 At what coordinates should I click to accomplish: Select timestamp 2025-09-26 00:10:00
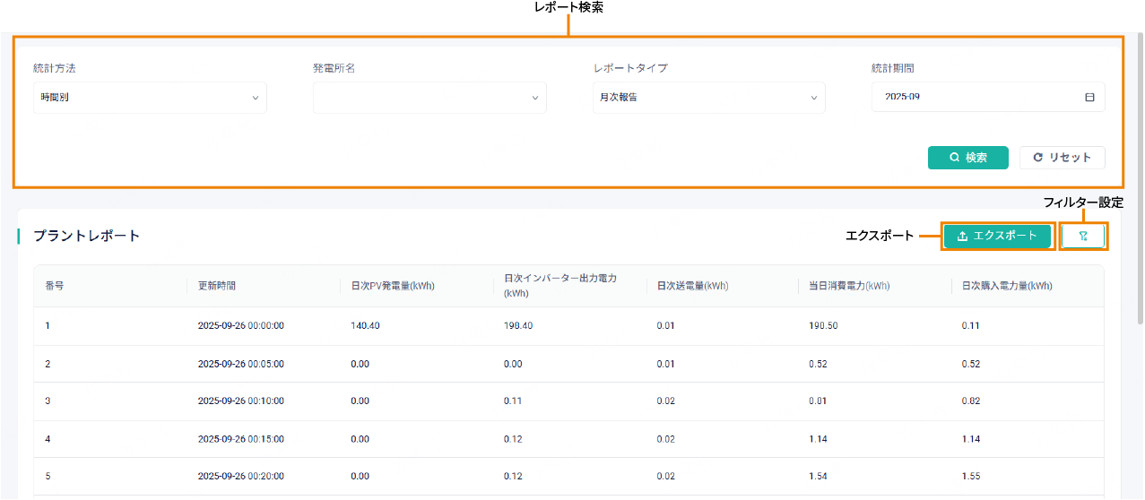click(x=241, y=401)
